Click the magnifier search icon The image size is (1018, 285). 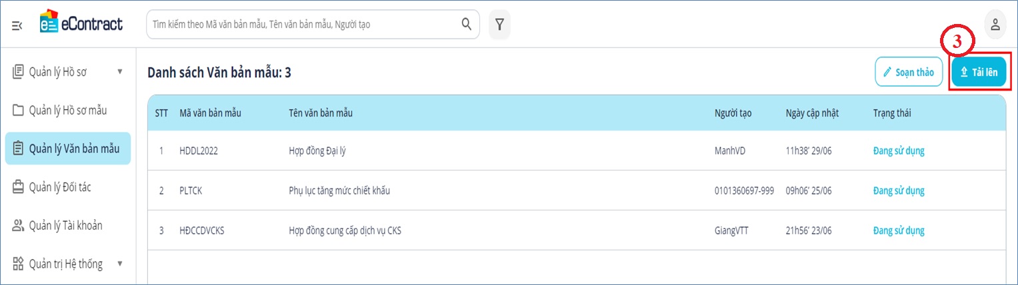pos(467,25)
